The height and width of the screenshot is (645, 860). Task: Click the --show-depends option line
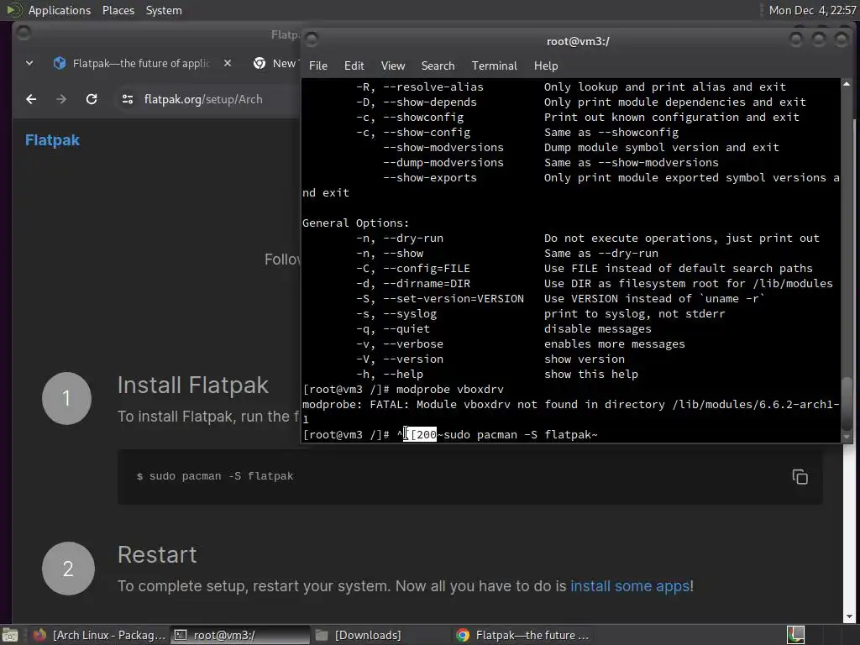[581, 102]
